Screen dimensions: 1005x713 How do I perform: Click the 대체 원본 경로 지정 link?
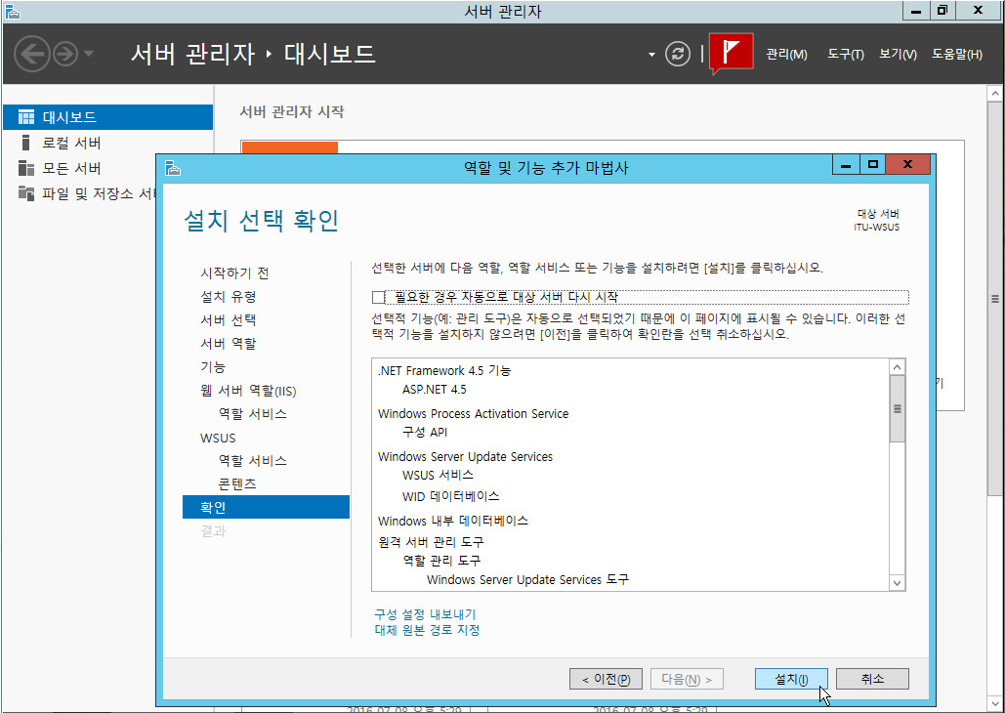427,630
